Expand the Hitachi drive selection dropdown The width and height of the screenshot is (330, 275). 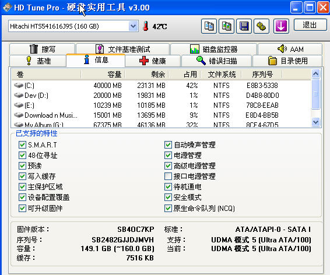pos(133,26)
